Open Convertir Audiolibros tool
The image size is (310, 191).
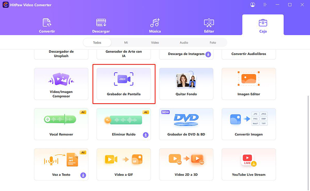[249, 54]
